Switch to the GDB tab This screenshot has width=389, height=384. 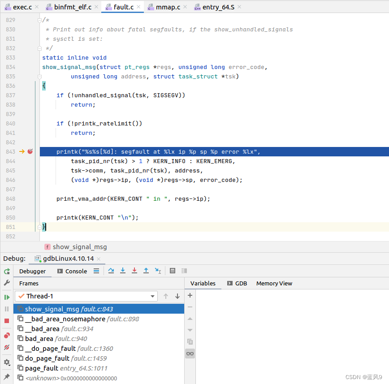pos(237,283)
